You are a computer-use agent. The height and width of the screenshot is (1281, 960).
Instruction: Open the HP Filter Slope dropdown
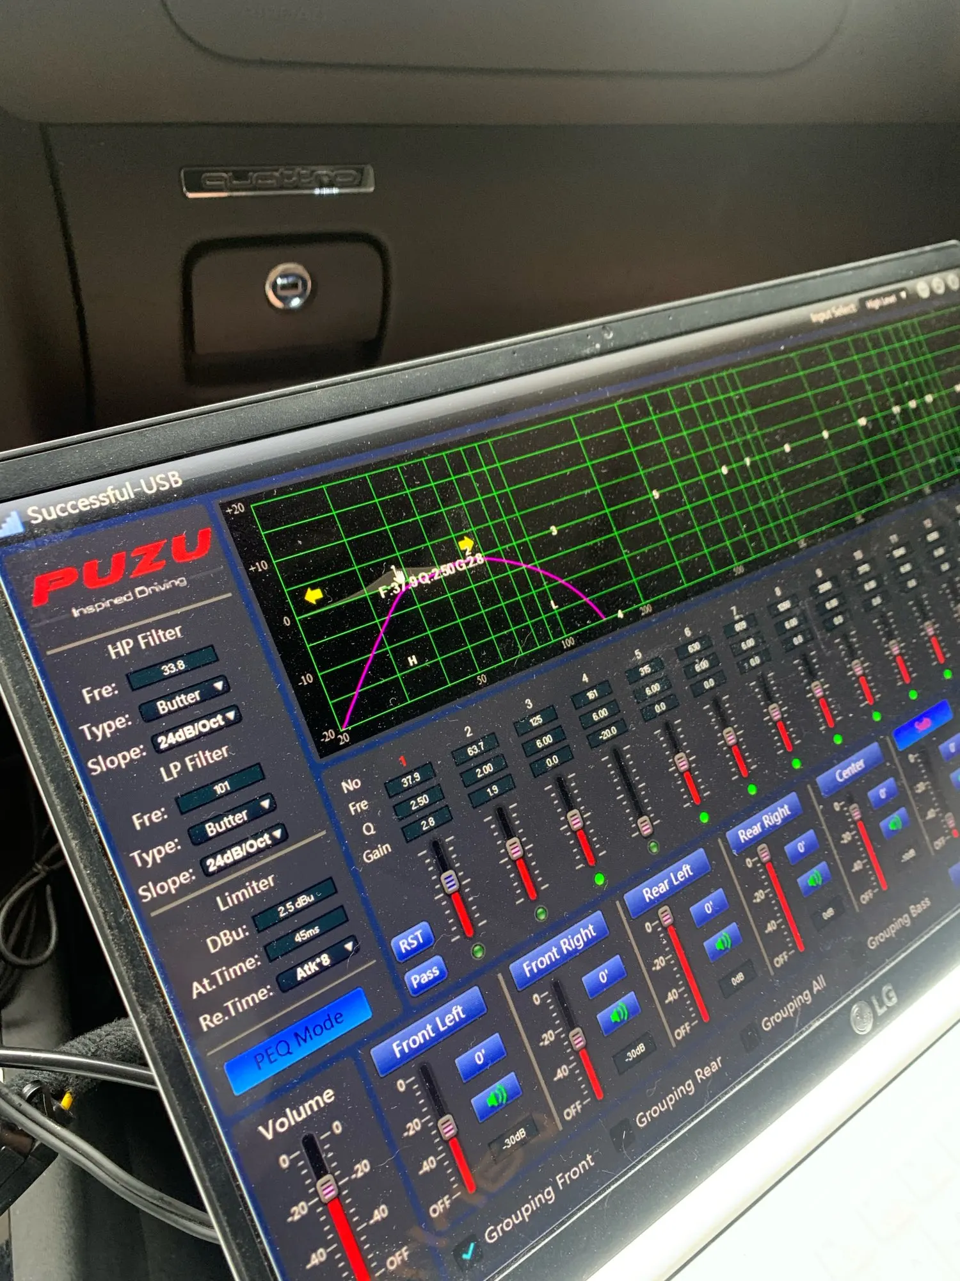196,730
